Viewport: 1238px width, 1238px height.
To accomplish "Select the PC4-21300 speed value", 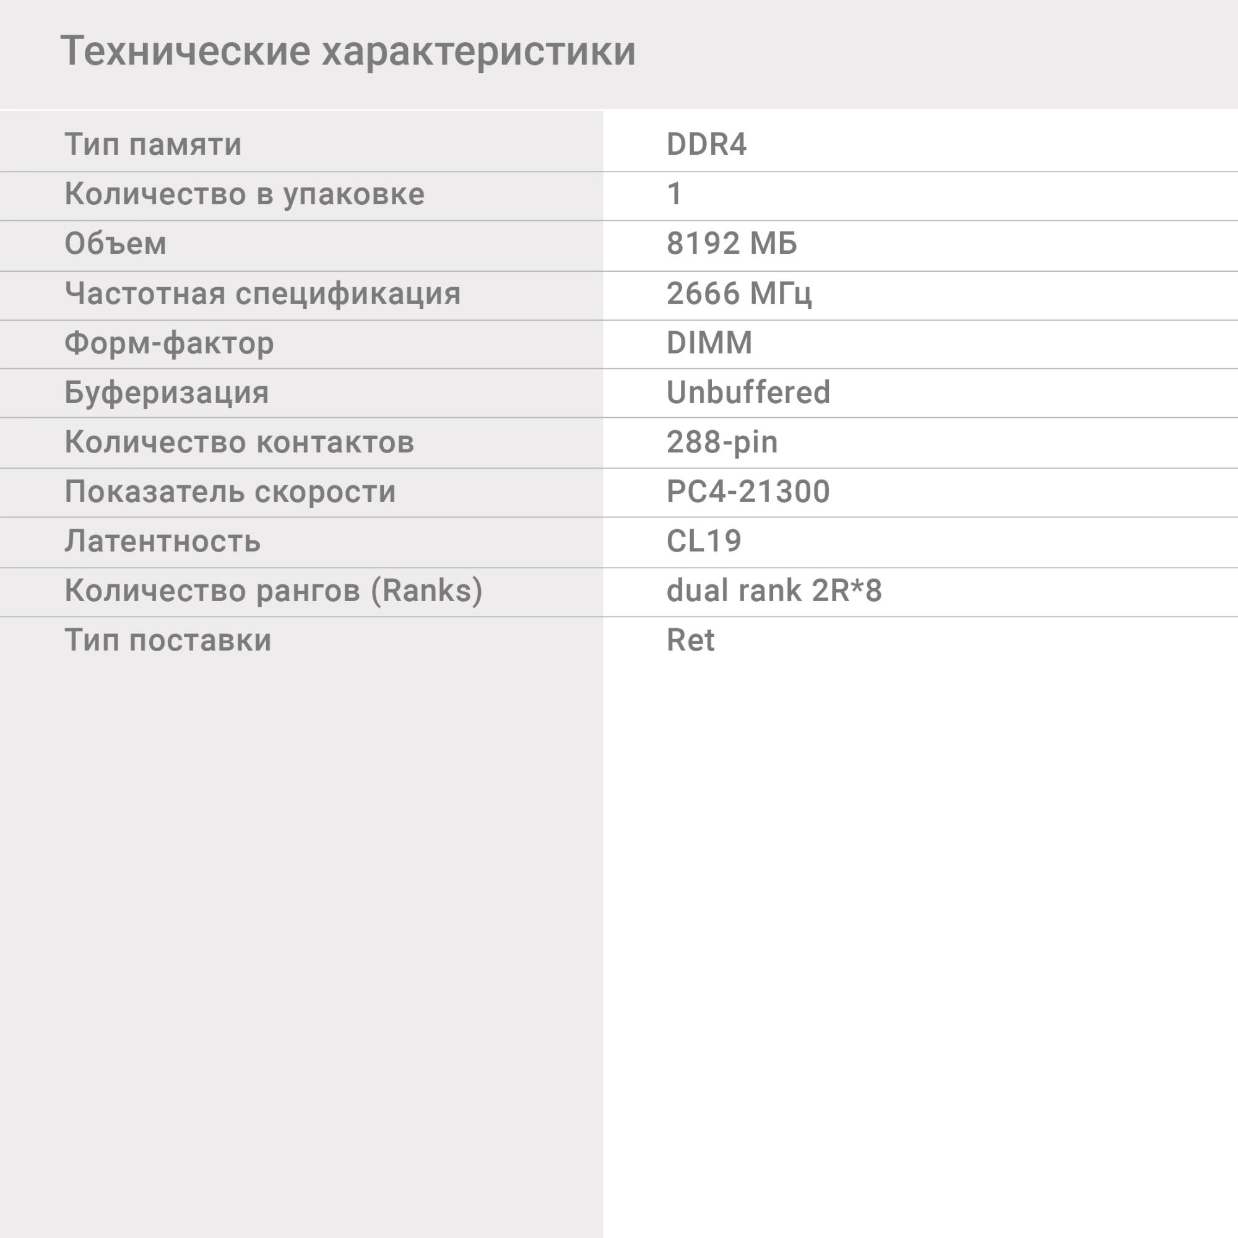I will [748, 491].
